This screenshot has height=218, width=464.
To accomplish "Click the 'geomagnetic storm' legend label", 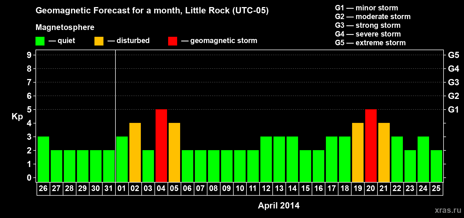I will (x=224, y=41).
